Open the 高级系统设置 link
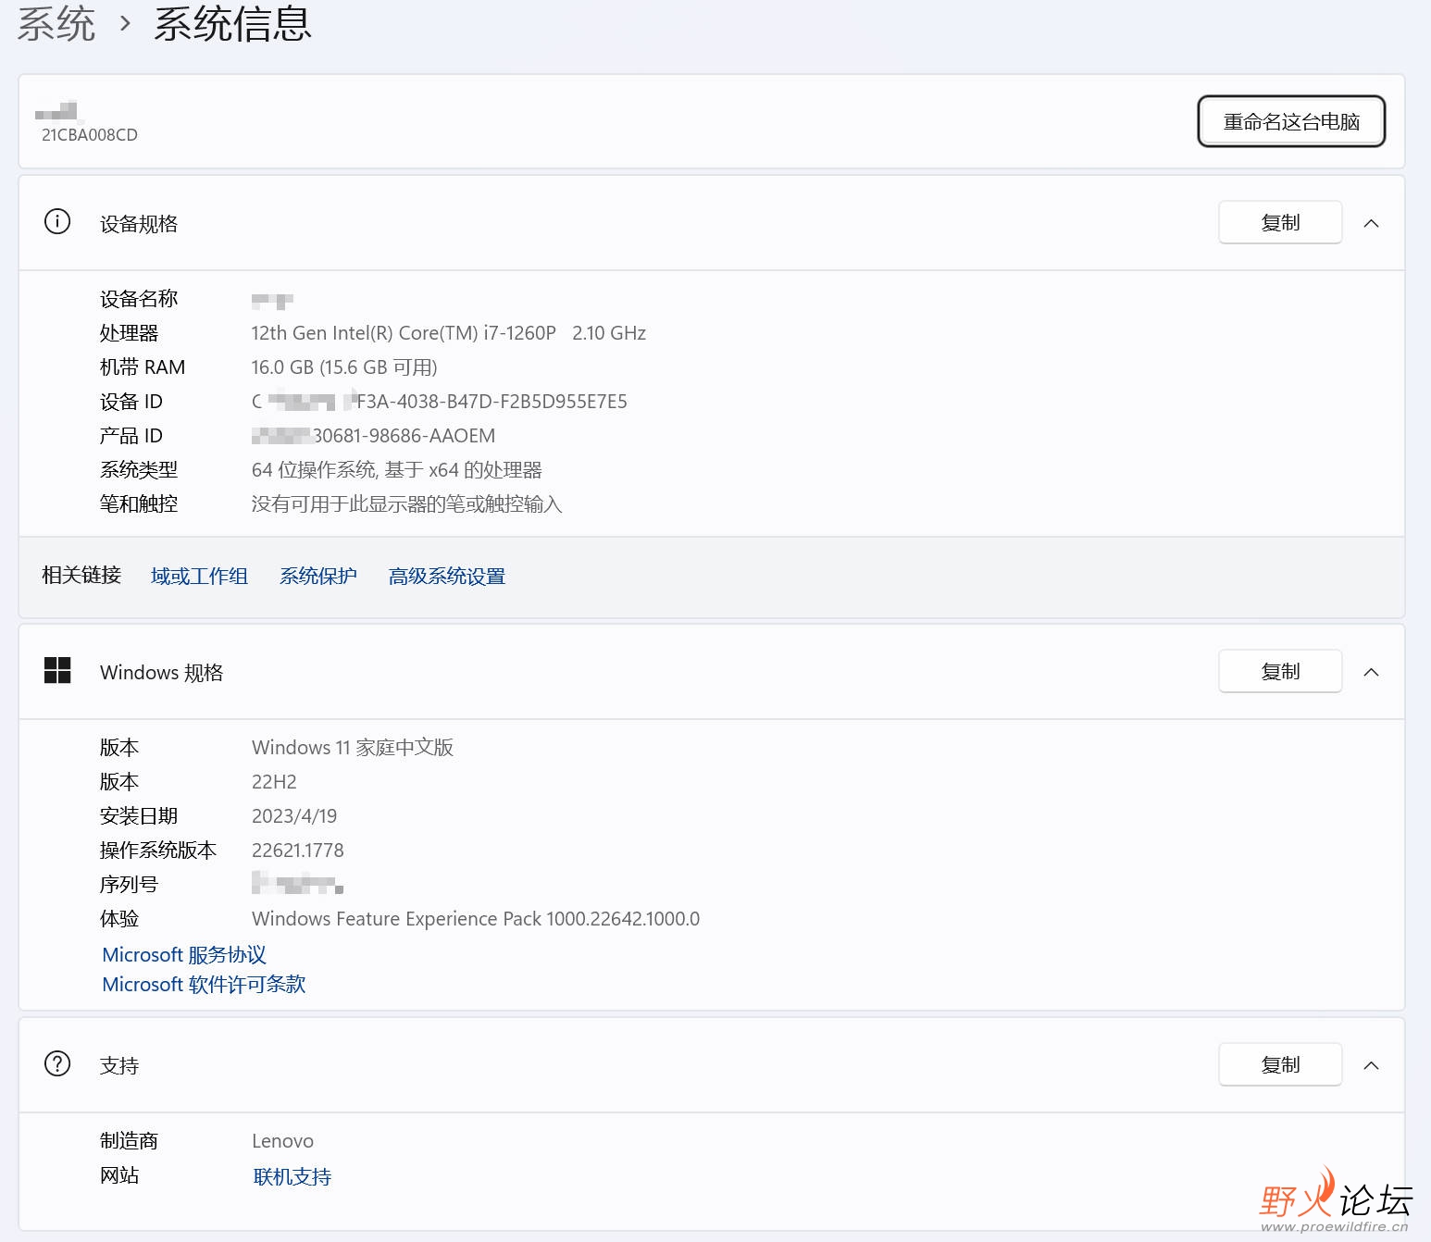Viewport: 1431px width, 1242px height. click(x=447, y=576)
